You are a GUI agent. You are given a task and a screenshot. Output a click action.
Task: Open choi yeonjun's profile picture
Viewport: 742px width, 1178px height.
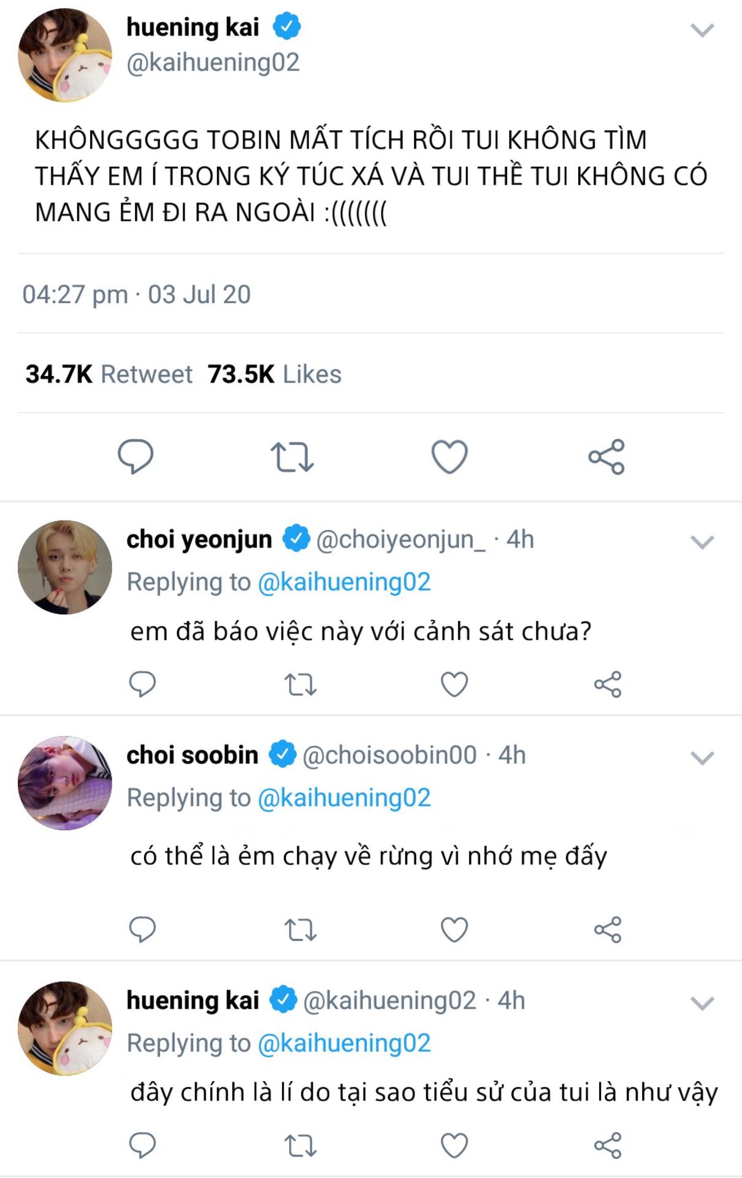click(65, 567)
